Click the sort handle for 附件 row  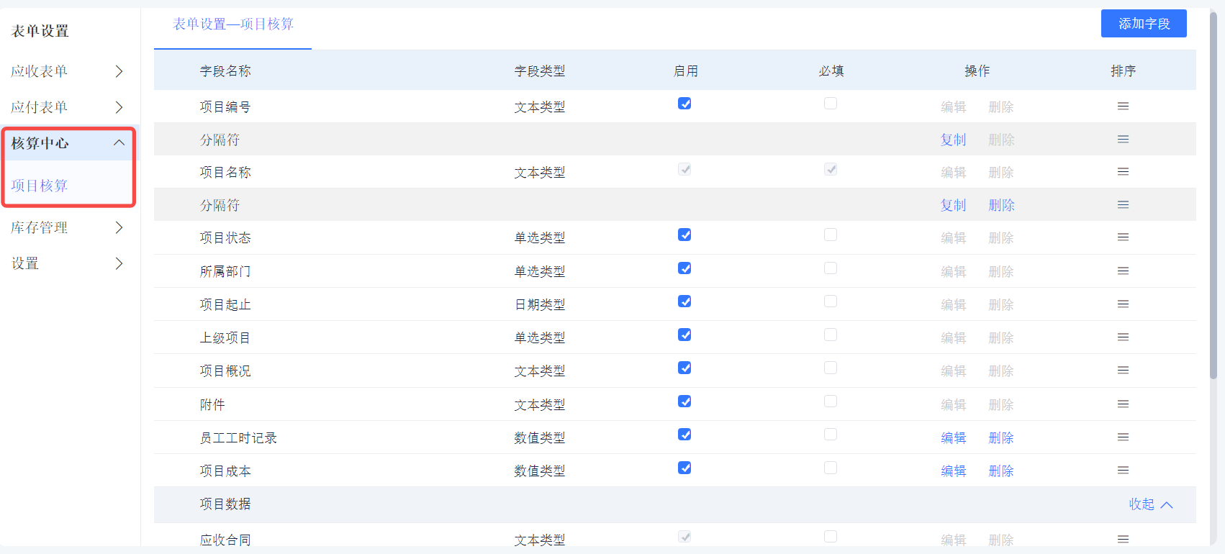[x=1123, y=404]
